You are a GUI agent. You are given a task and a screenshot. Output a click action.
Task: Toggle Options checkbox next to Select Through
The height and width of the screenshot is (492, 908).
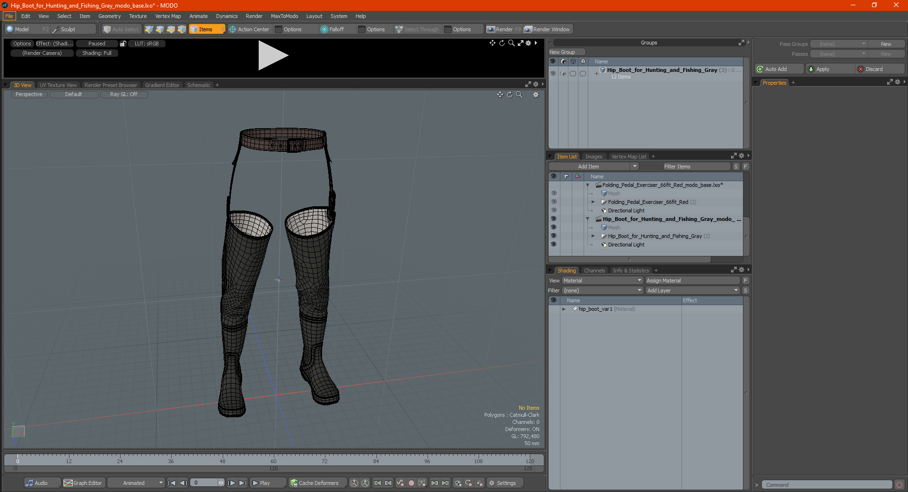pyautogui.click(x=448, y=29)
